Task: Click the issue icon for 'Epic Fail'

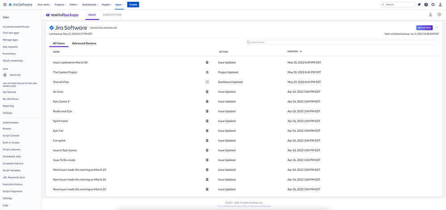Action: 207,131
